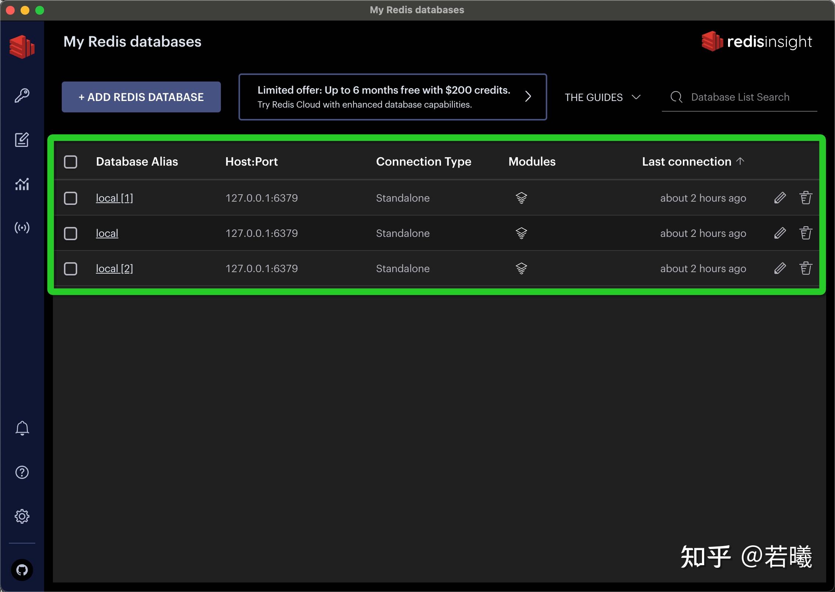The width and height of the screenshot is (835, 592).
Task: Toggle Last connection sort arrow
Action: pyautogui.click(x=741, y=161)
